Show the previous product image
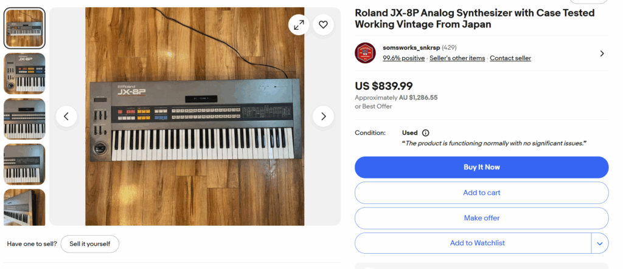623x269 pixels. [x=66, y=116]
